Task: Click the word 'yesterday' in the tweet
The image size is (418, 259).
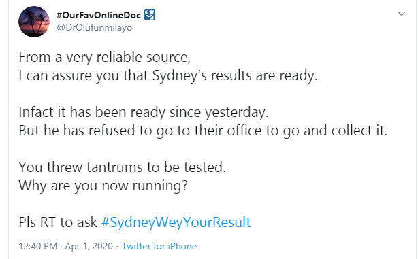Action: pyautogui.click(x=235, y=113)
